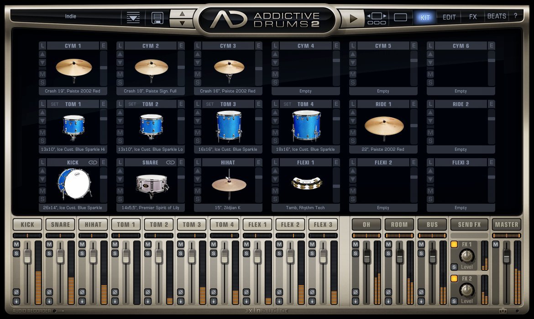Switch to the EDIT page

[449, 17]
